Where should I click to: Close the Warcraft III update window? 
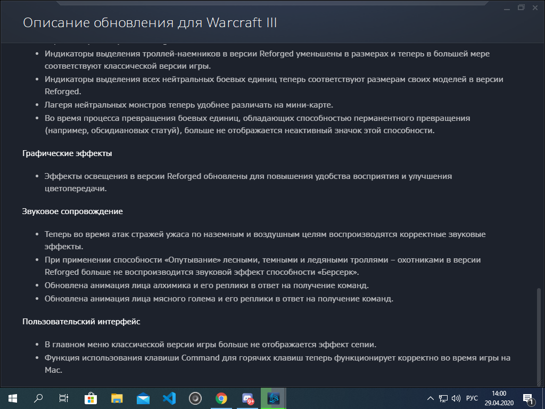click(x=535, y=7)
